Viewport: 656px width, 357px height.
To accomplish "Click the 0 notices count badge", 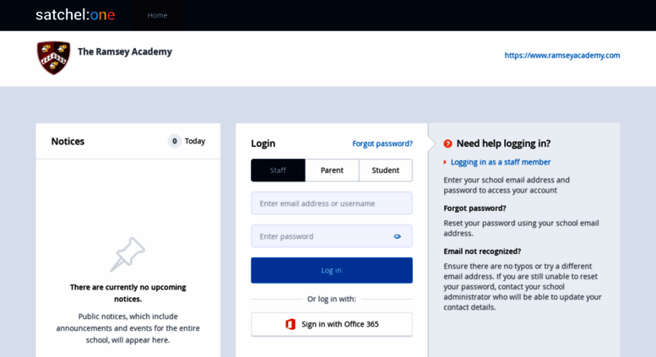I will point(175,141).
